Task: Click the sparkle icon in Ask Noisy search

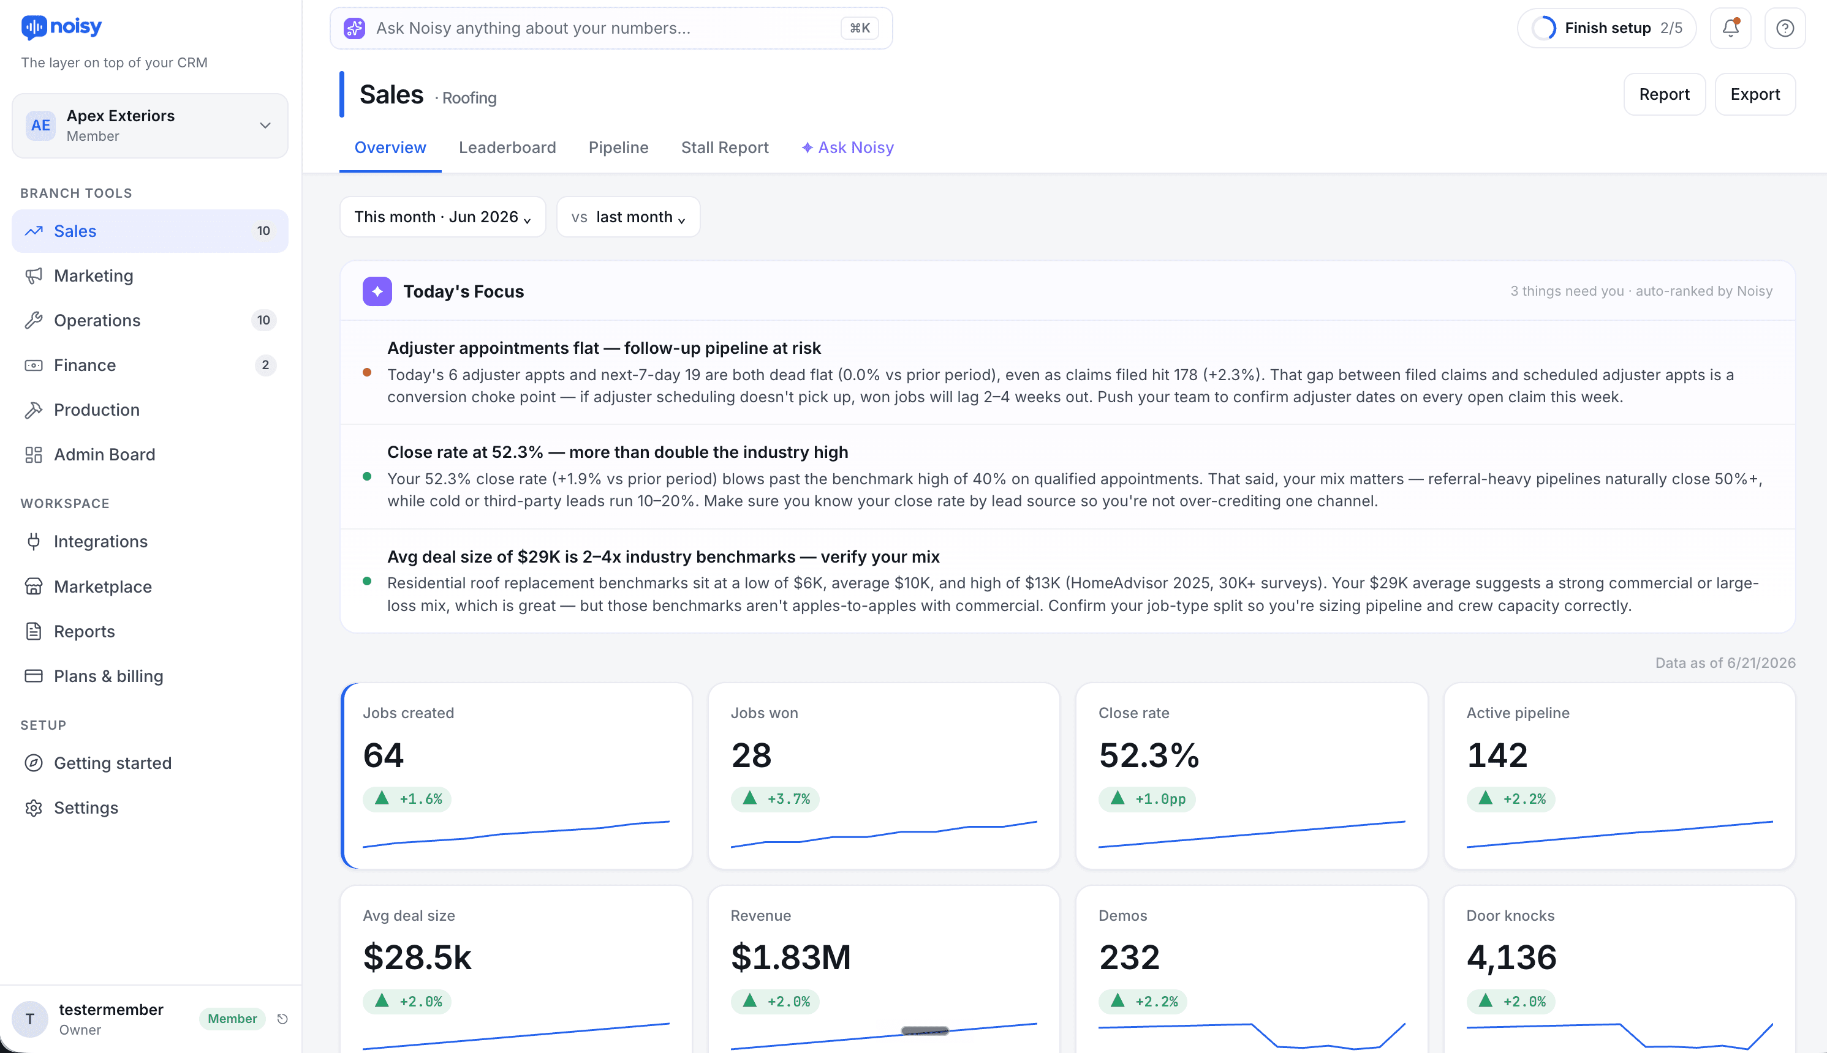Action: coord(354,28)
